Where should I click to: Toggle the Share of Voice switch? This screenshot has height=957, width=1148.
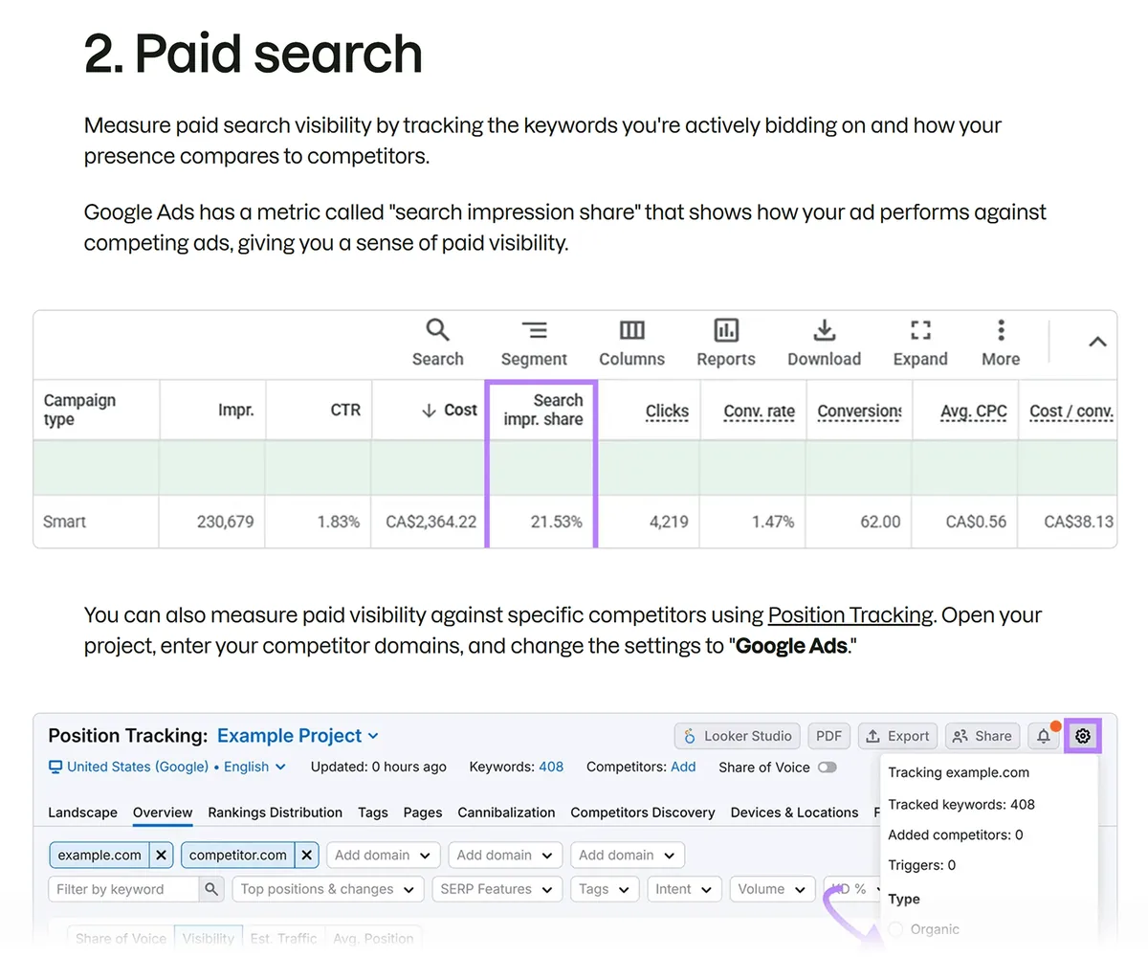[827, 768]
